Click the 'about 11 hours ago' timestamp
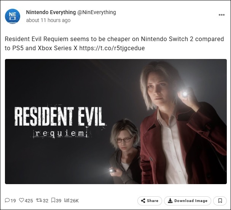 point(48,20)
